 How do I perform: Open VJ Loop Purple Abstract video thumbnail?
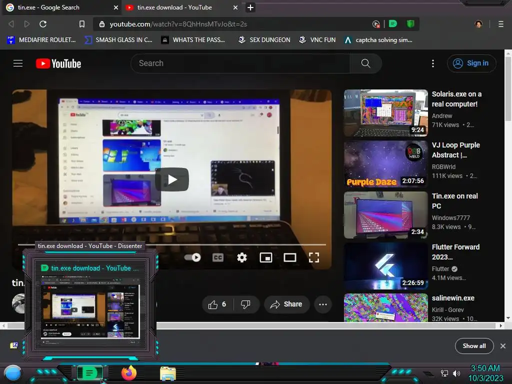tap(385, 164)
